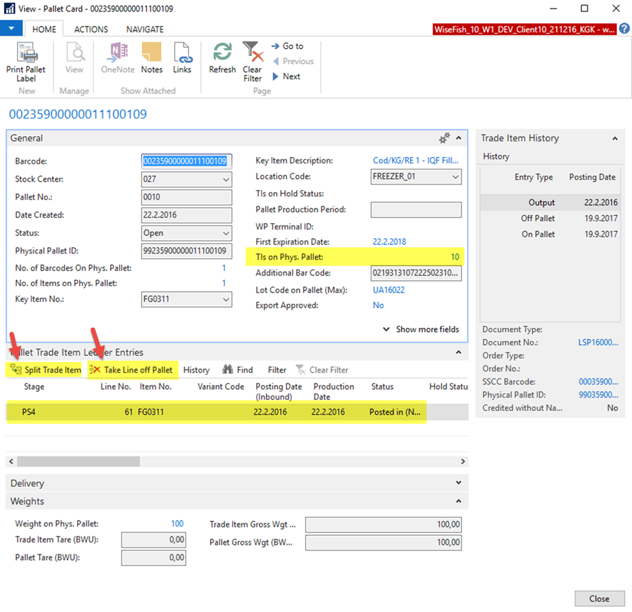Screen dimensions: 632x612
Task: Click the Print Pallet Label icon
Action: point(26,53)
